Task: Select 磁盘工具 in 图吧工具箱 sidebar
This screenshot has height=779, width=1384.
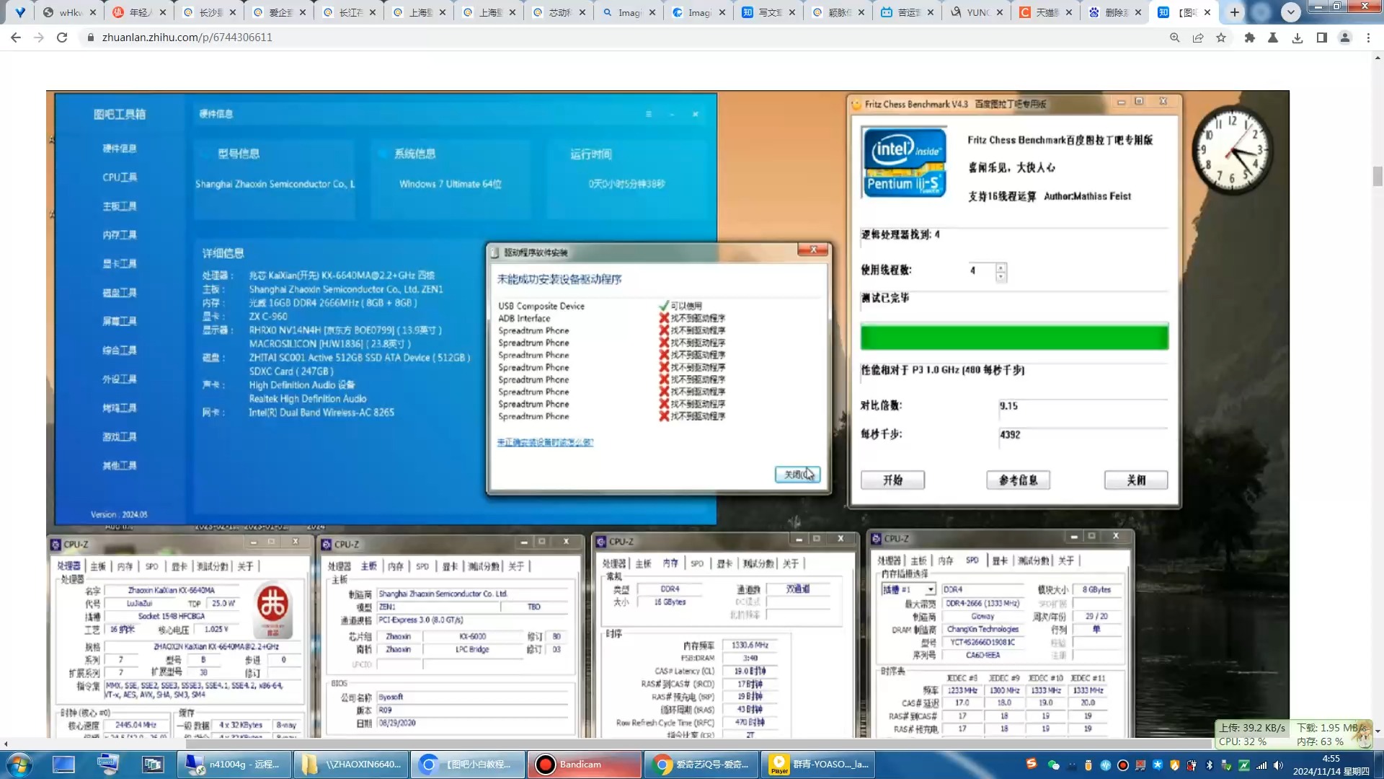Action: click(120, 293)
